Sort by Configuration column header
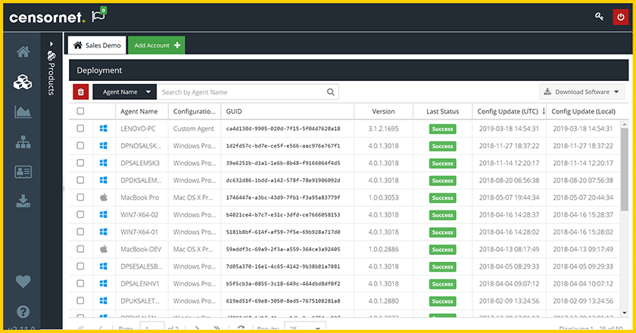 click(x=195, y=111)
